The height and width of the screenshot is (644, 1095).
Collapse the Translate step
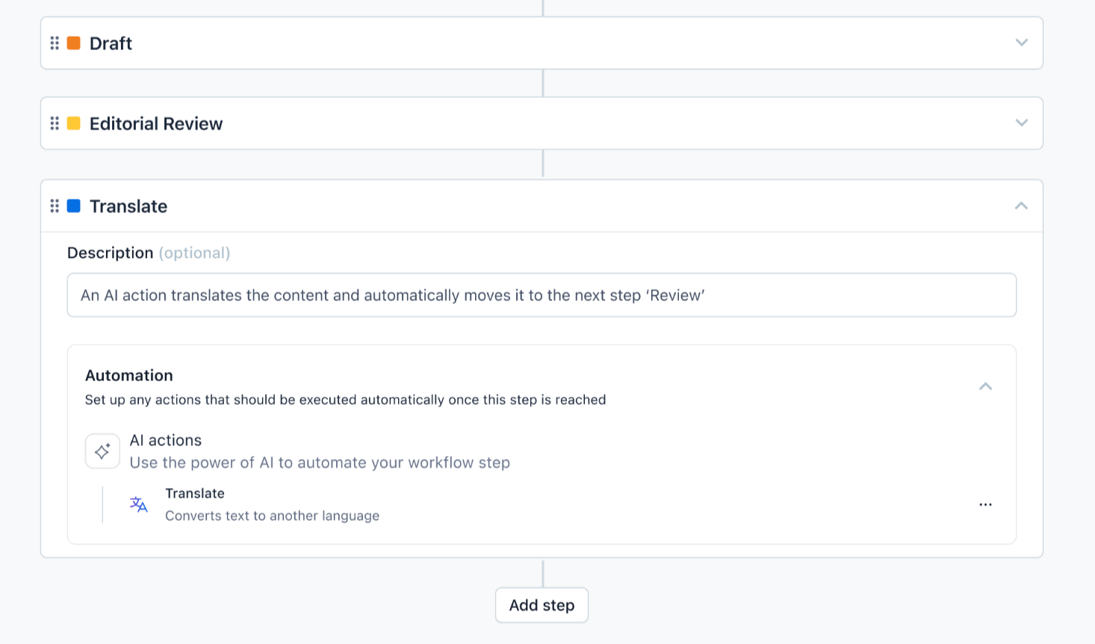coord(1021,205)
